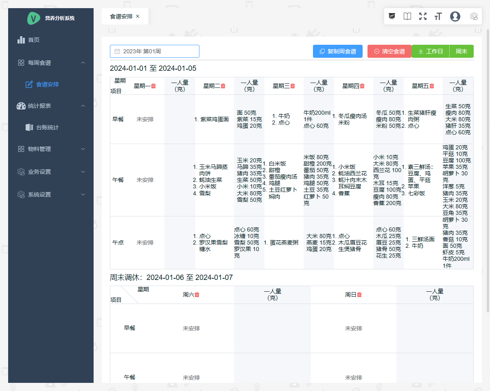Open the user avatar profile icon
The height and width of the screenshot is (391, 490).
455,16
